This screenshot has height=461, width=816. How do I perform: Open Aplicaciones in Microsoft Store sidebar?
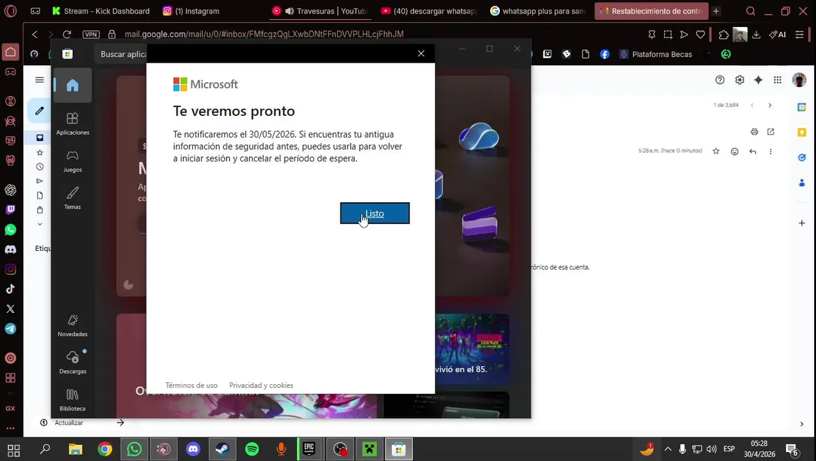(72, 124)
